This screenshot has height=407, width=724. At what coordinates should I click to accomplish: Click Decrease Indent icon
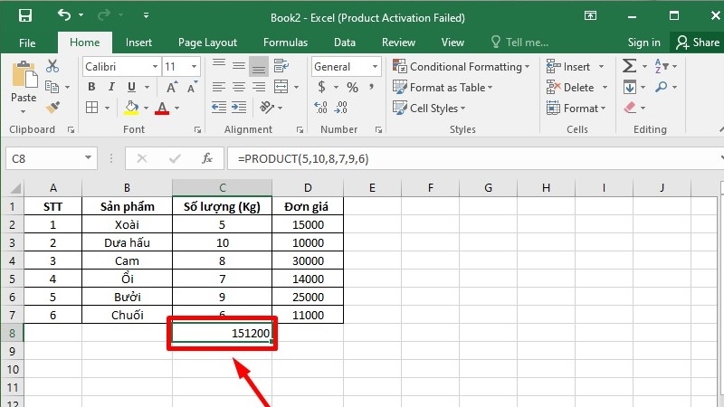point(219,108)
